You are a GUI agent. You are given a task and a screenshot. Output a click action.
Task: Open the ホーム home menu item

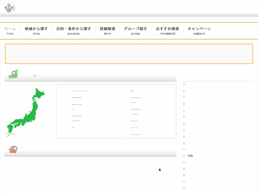point(10,31)
